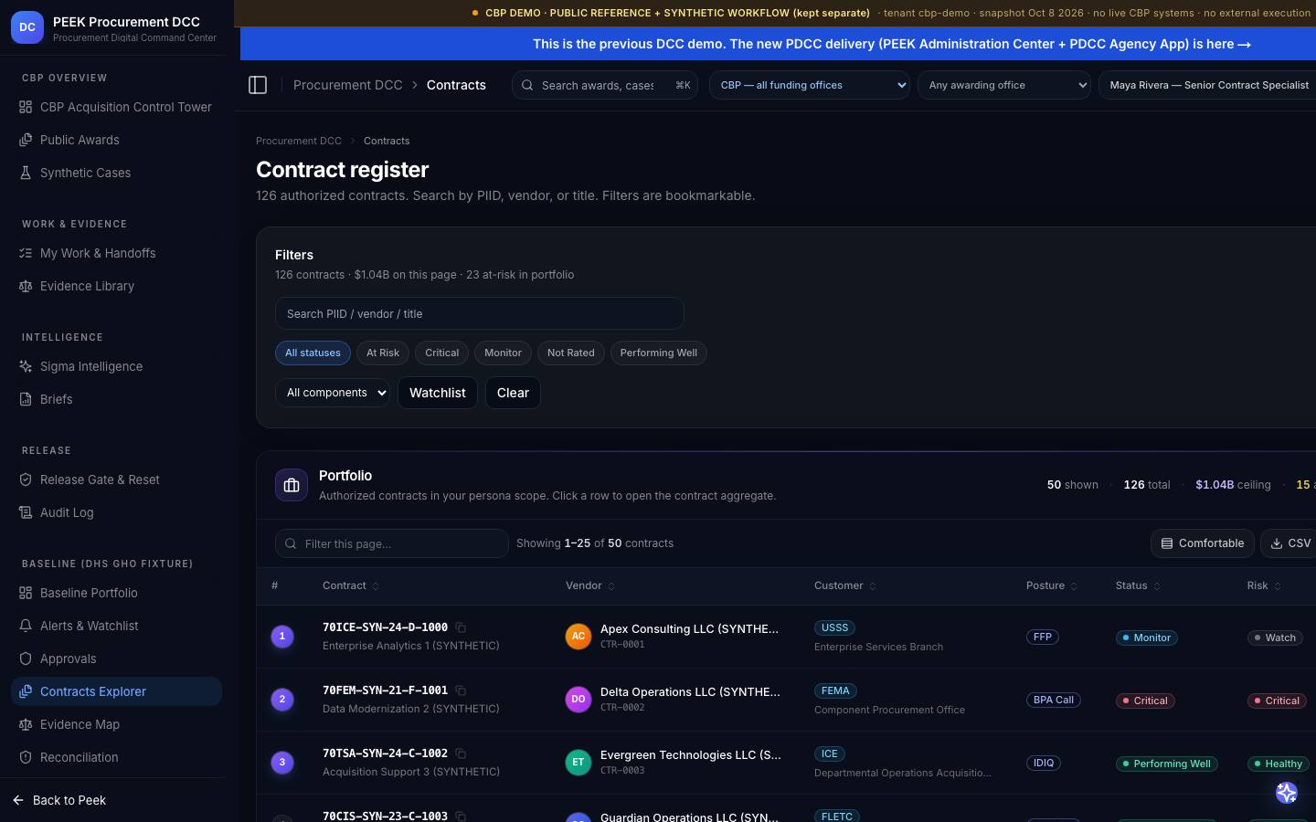Open the All components dropdown
Image resolution: width=1316 pixels, height=822 pixels.
pyautogui.click(x=333, y=393)
